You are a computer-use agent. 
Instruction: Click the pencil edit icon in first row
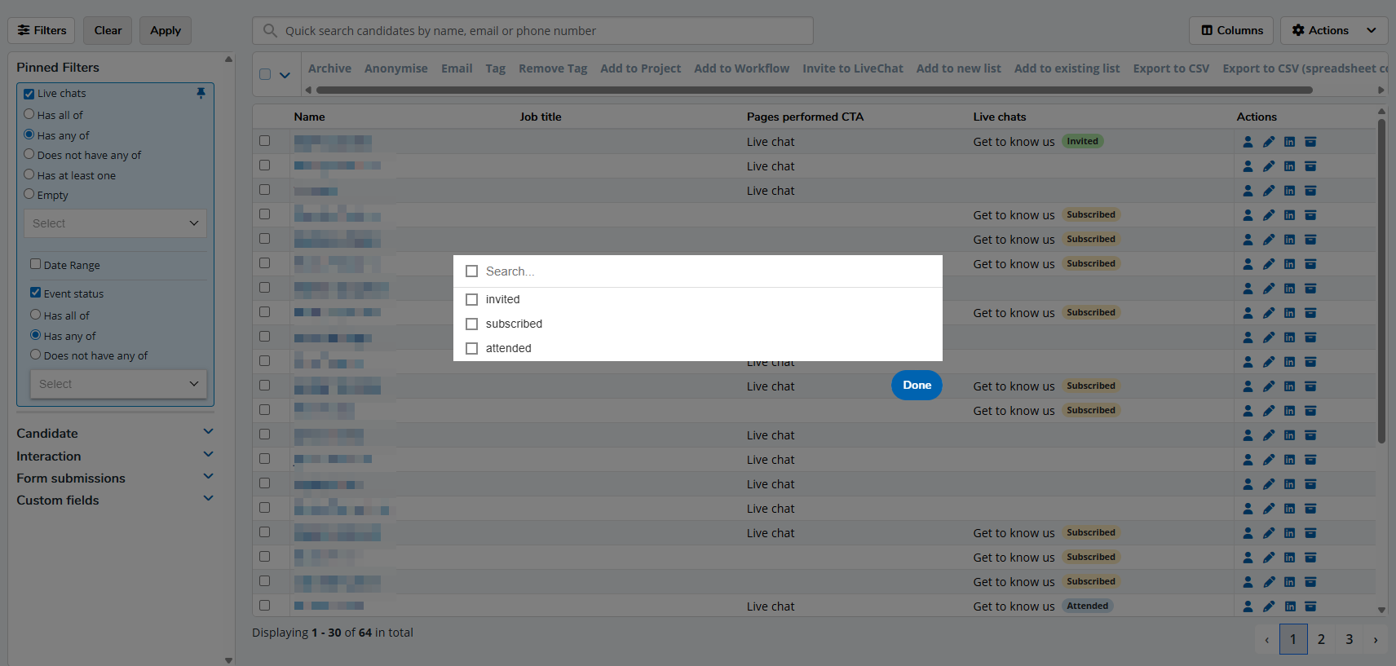coord(1269,142)
